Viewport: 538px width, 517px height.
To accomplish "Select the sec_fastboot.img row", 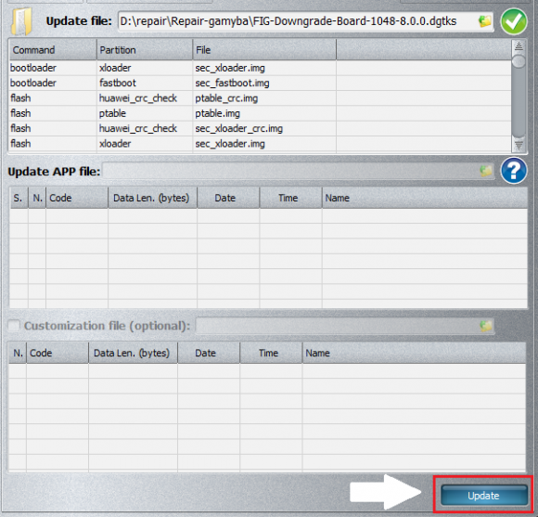I will click(260, 84).
